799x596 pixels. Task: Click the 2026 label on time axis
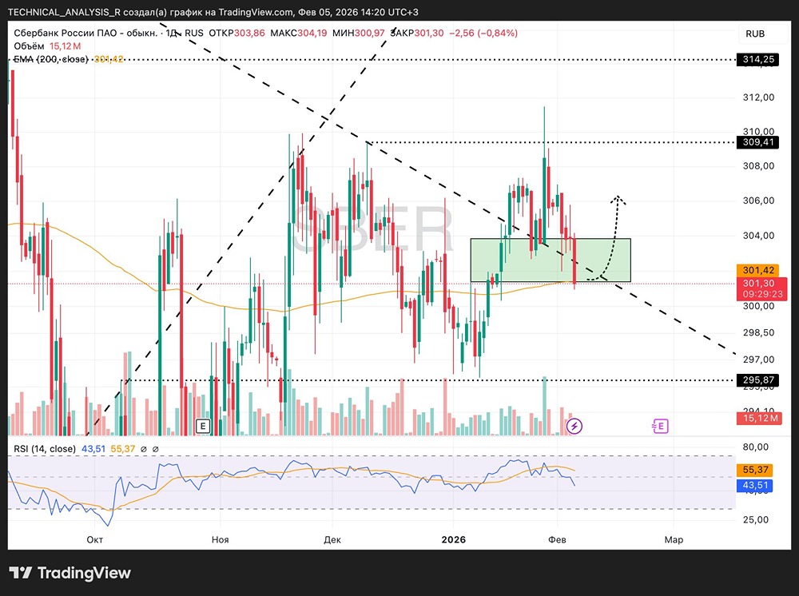click(454, 539)
